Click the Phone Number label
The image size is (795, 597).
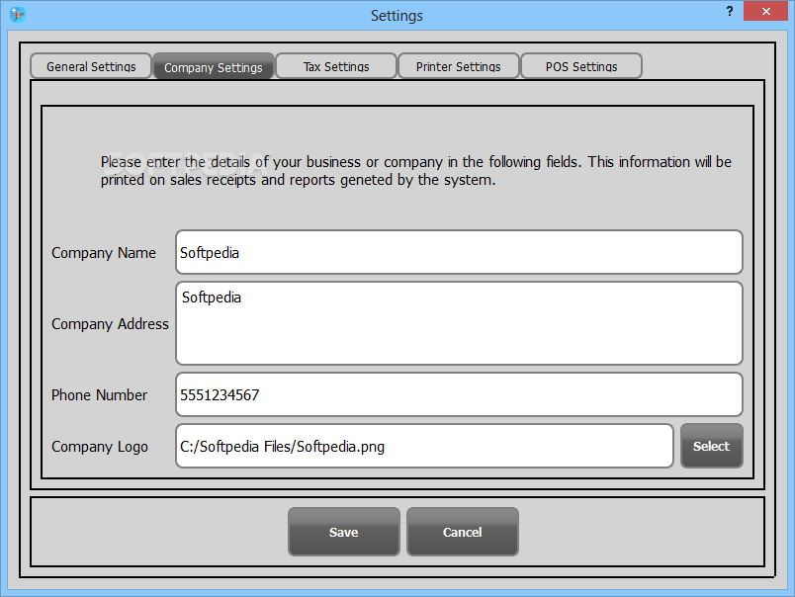pyautogui.click(x=99, y=395)
